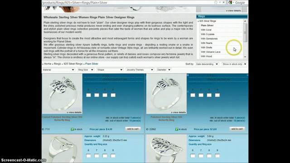Click view details on ring ID 22892
Viewport: 290px width, 163px height.
178,112
